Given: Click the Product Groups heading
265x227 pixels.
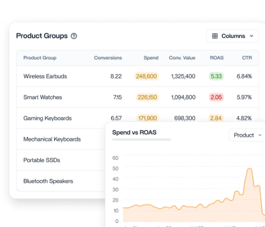Looking at the screenshot, I should 42,36.
